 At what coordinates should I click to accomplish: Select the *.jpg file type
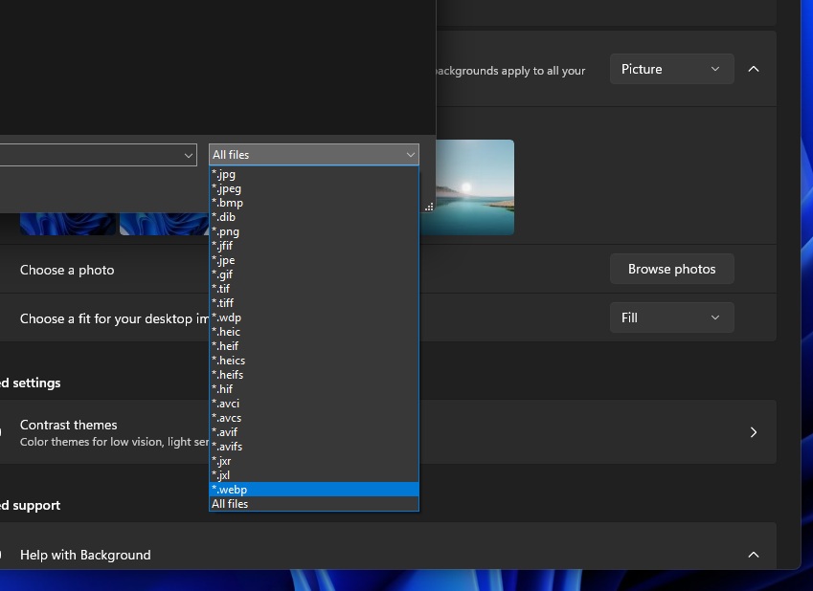(x=223, y=174)
